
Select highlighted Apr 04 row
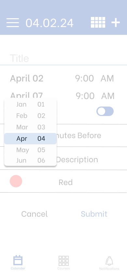pos(31,138)
